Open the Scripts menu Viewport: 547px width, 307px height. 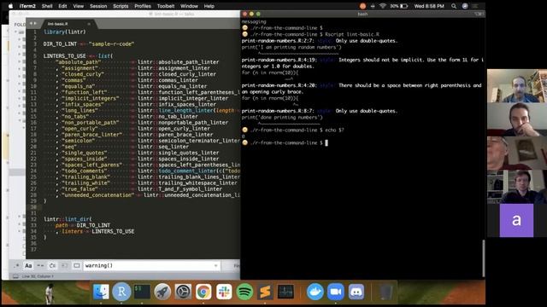point(121,6)
